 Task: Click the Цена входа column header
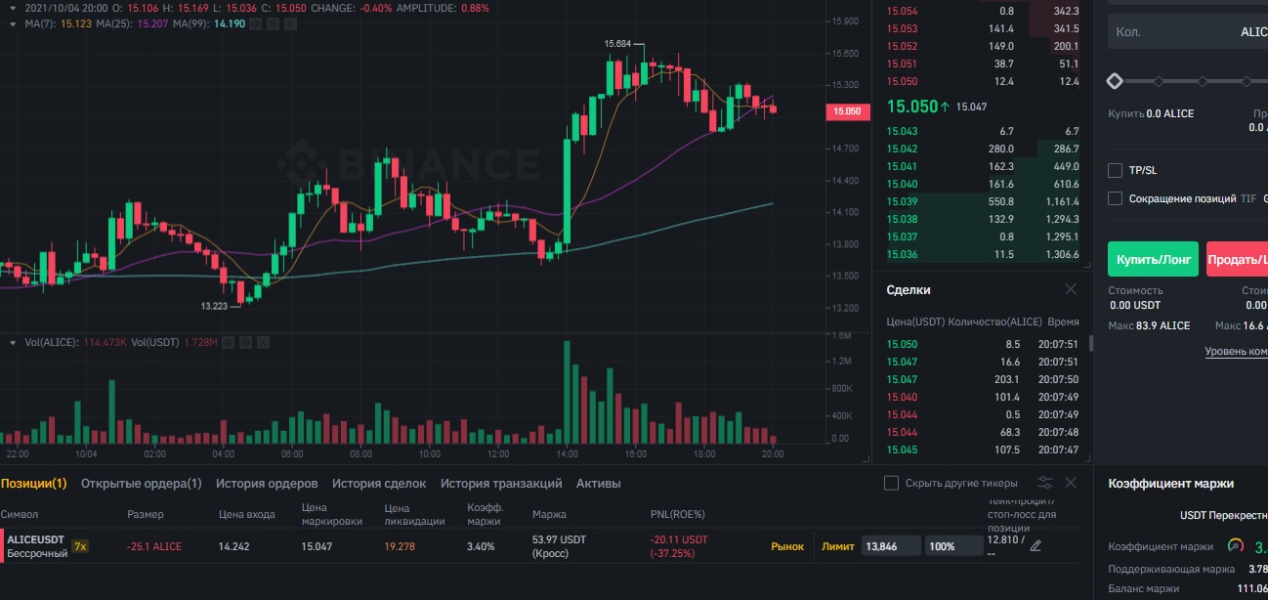246,514
